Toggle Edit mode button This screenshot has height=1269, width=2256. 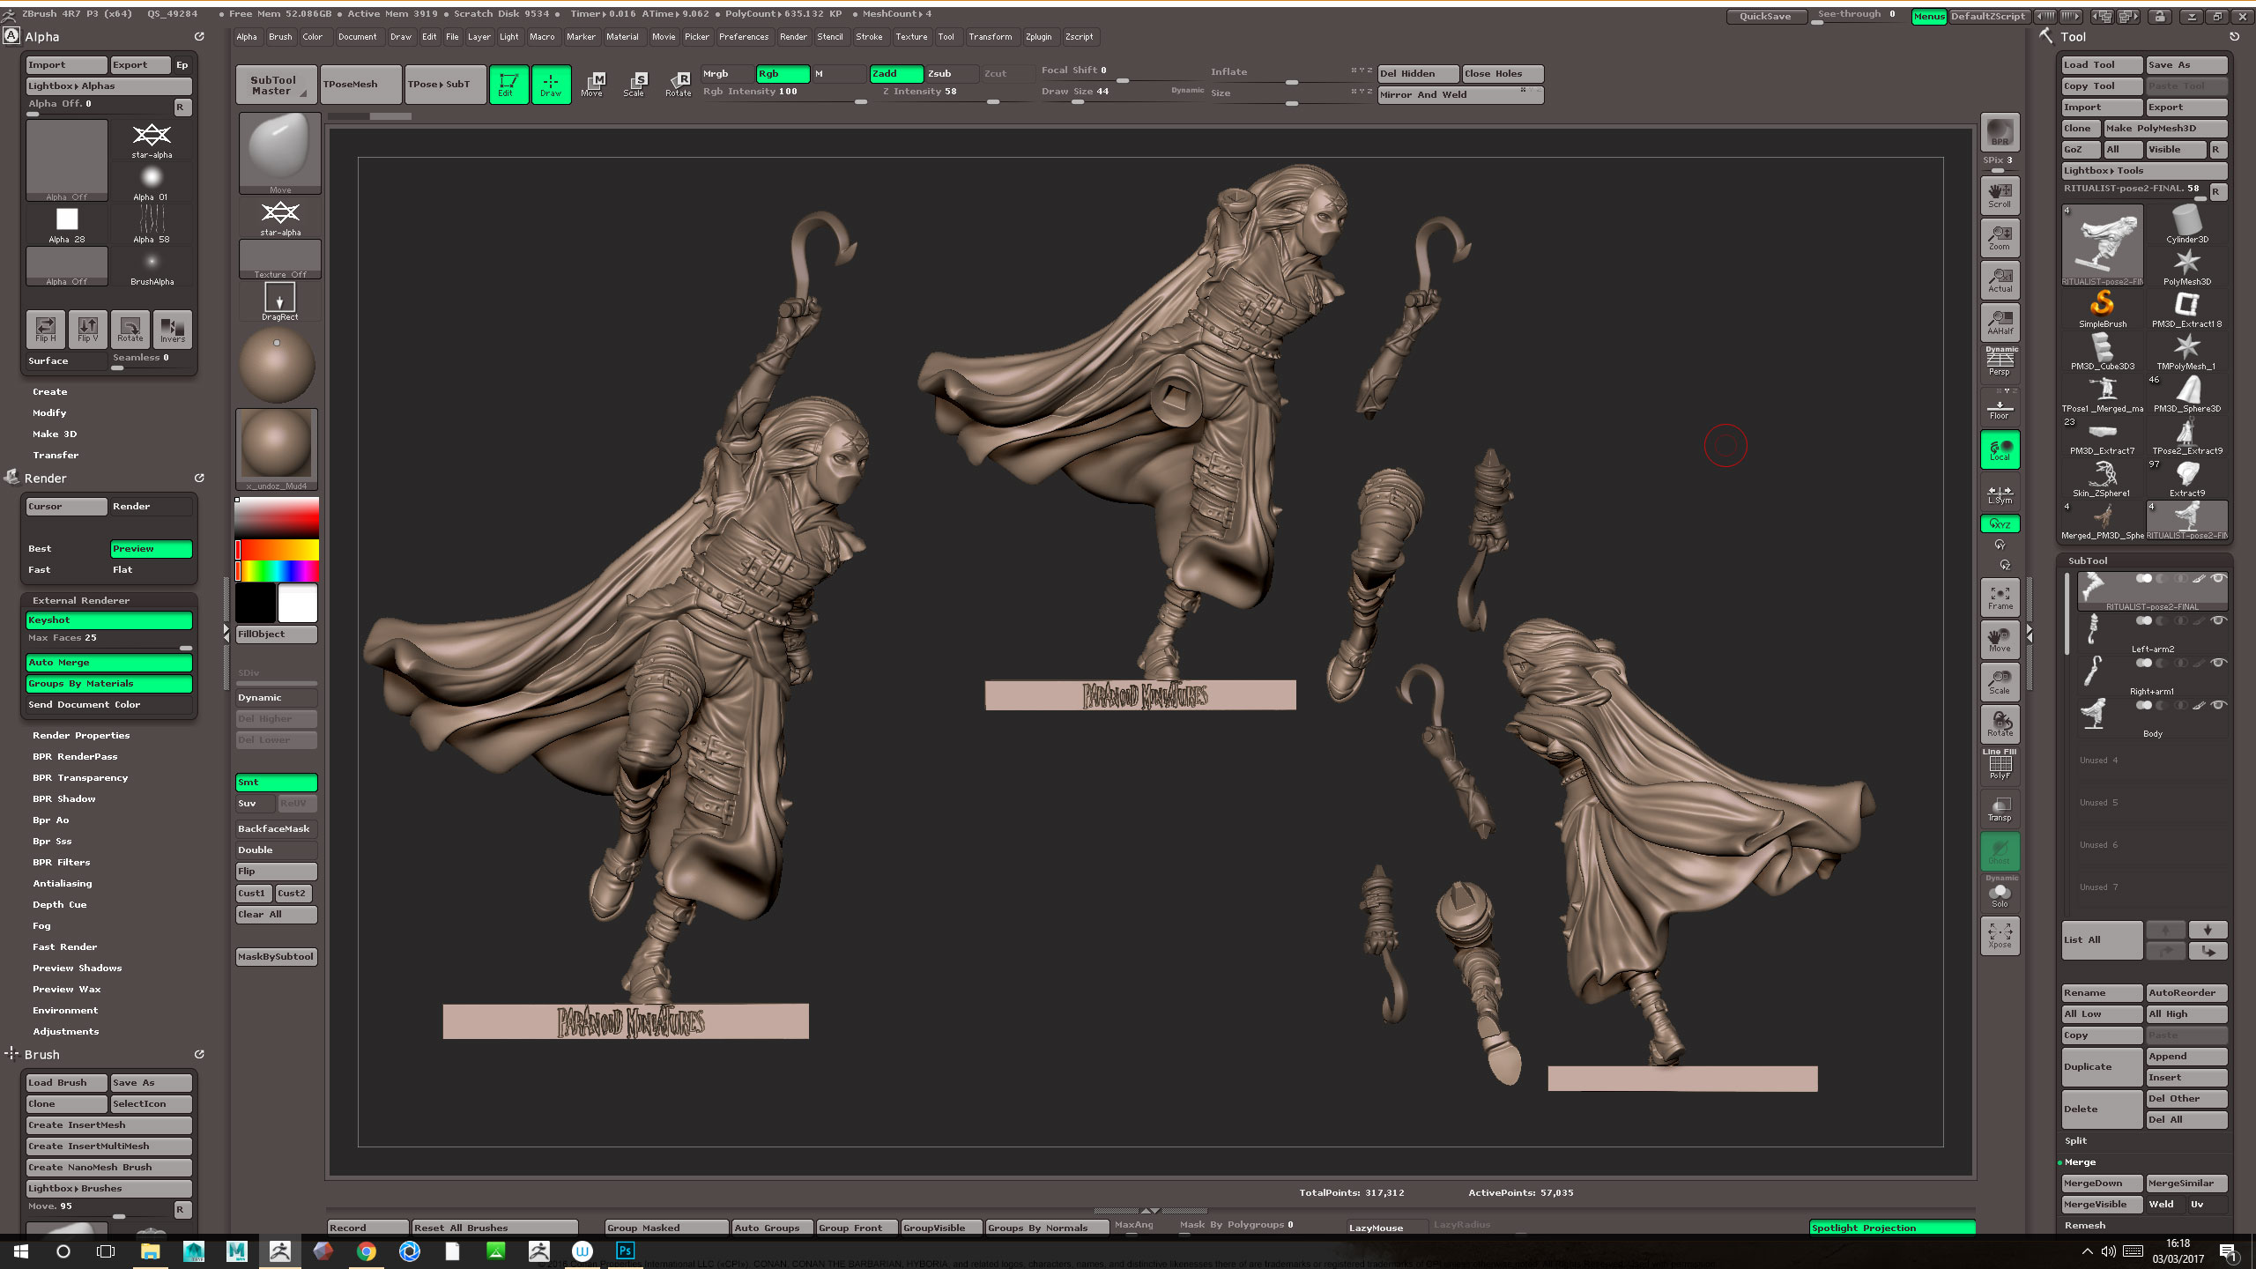click(x=508, y=85)
